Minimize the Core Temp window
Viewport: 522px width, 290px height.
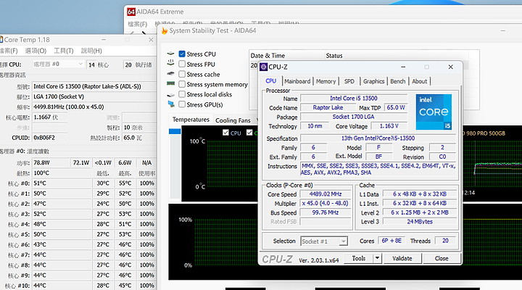(104, 40)
